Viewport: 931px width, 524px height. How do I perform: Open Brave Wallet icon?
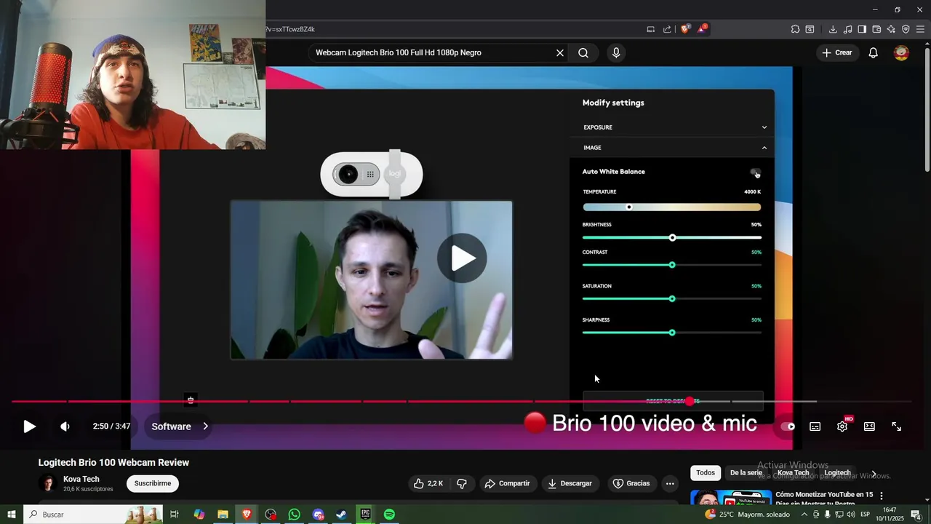(876, 29)
